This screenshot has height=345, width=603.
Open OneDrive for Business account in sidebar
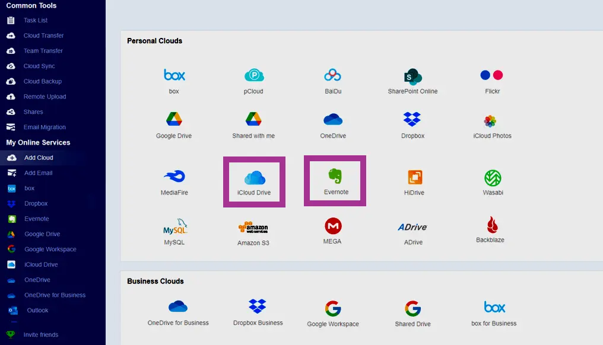tap(55, 295)
